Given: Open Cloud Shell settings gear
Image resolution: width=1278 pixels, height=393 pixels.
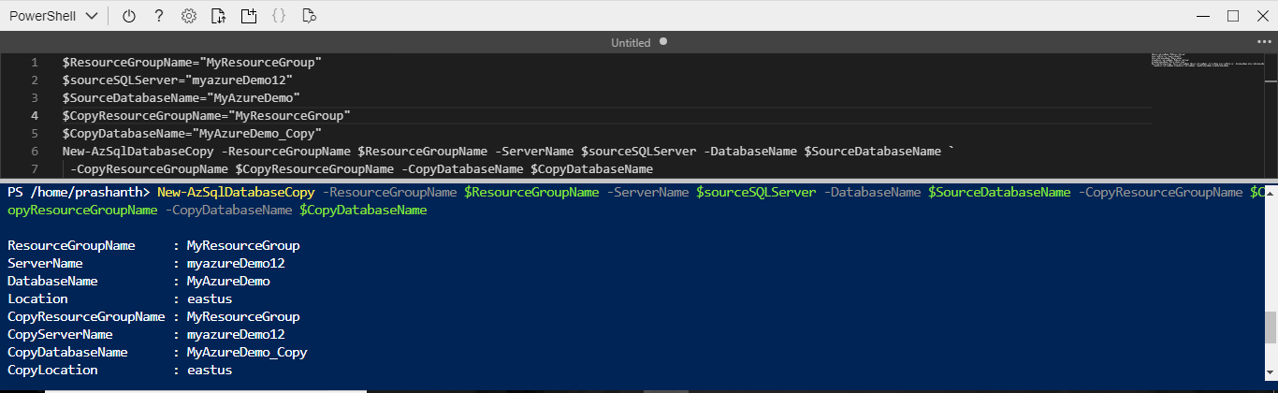Looking at the screenshot, I should 188,16.
